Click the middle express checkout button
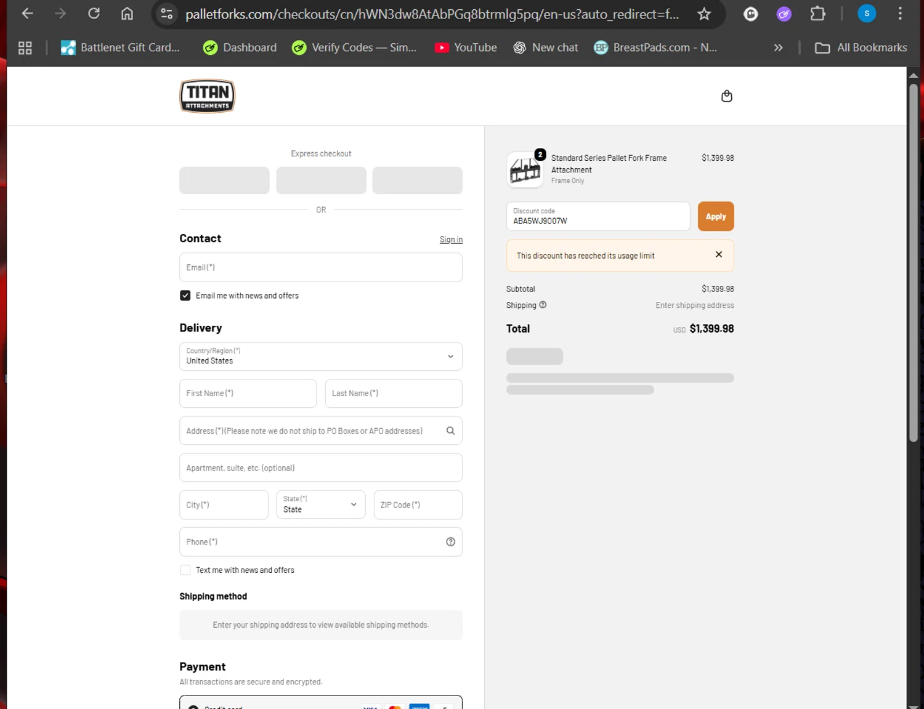Screen dimensions: 924x709 pos(321,180)
